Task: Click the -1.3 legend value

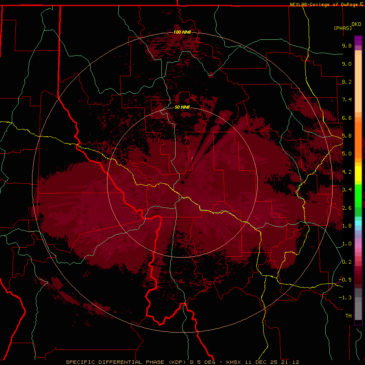Action: point(345,298)
